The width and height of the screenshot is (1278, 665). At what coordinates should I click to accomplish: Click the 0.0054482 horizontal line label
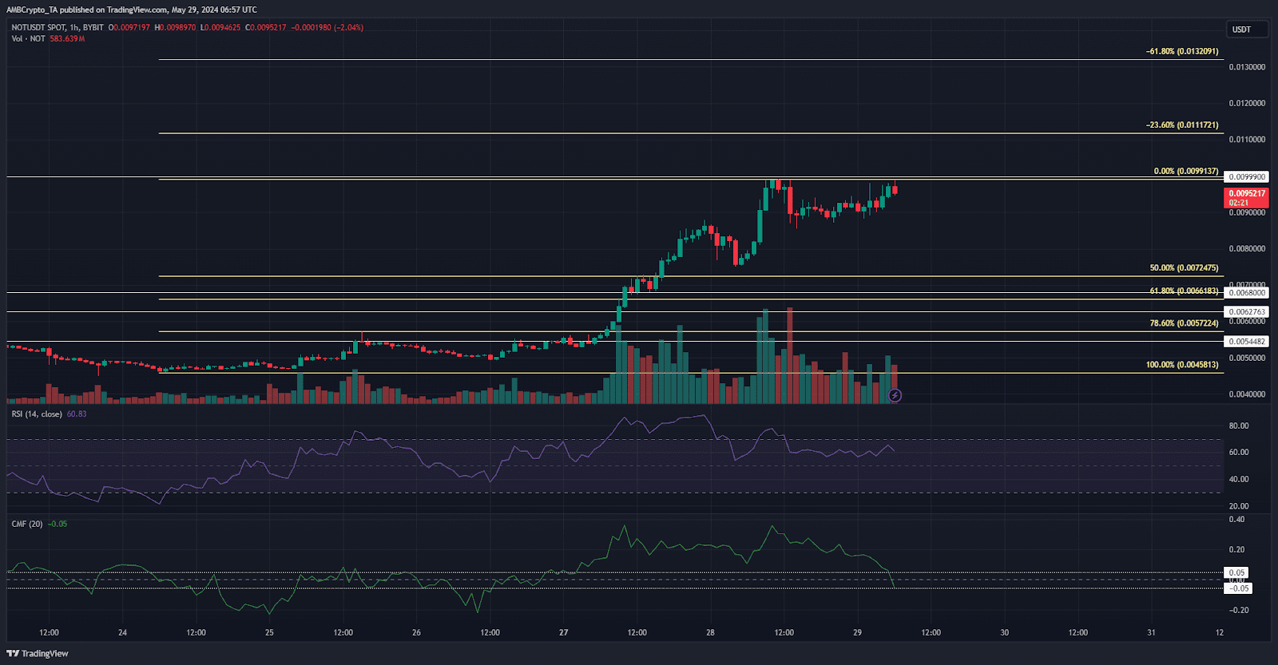[1246, 341]
